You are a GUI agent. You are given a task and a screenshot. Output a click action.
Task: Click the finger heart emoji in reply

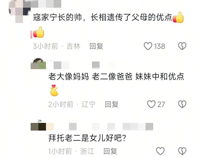point(54,90)
